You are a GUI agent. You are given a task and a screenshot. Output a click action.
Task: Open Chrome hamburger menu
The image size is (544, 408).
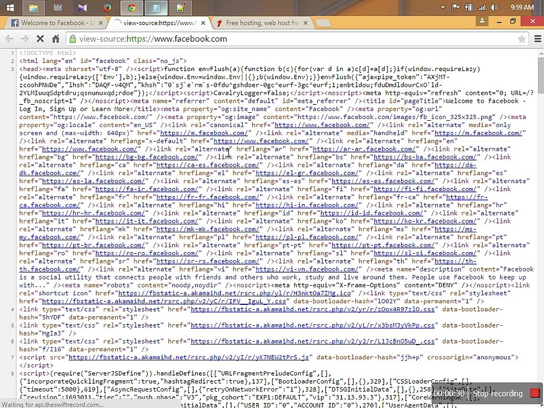(538, 39)
